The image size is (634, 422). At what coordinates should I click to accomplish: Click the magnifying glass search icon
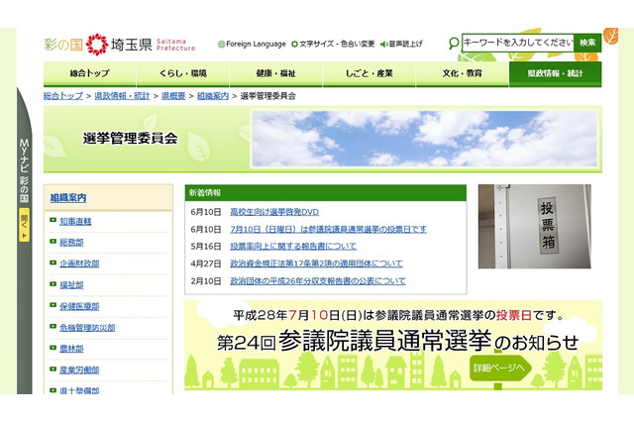454,44
